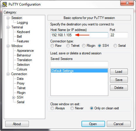This screenshot has height=131, width=136.
Task: Click the Save session button
Action: pyautogui.click(x=119, y=80)
